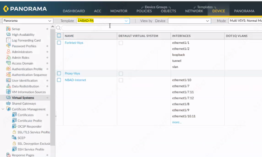Collapse the Certificate Management tree node
This screenshot has height=157, width=262.
tap(3, 109)
